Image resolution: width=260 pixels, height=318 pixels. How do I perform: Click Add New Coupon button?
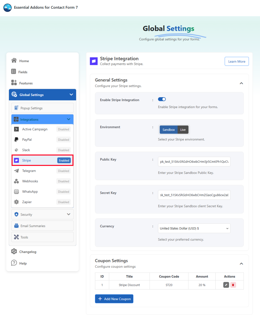tap(114, 299)
